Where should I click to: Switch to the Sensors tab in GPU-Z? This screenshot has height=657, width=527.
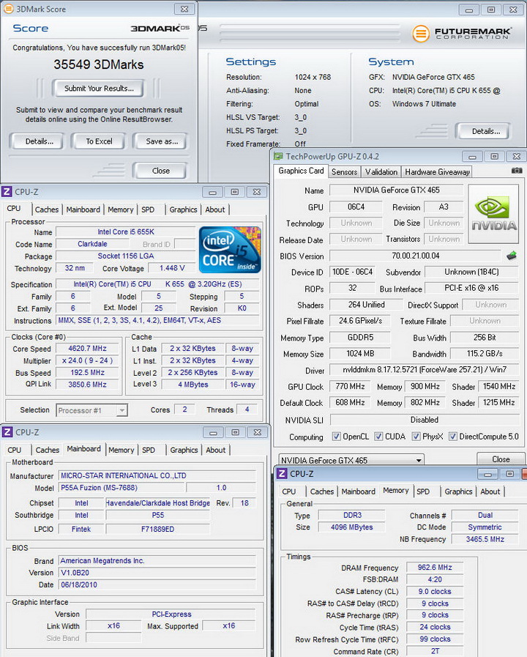pyautogui.click(x=344, y=172)
